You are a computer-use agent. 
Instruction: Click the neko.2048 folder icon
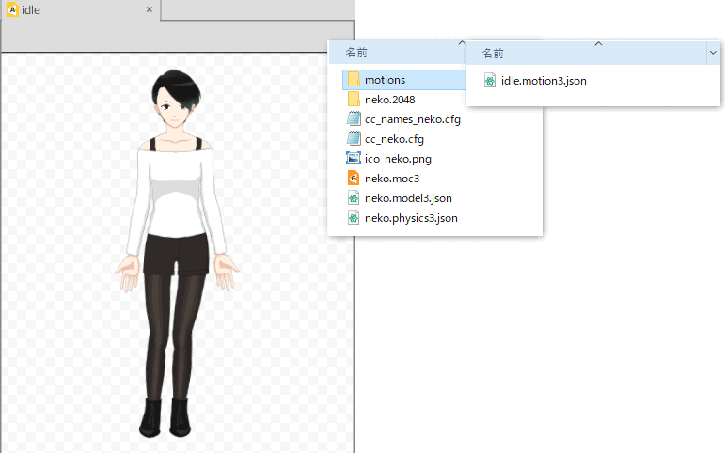coord(354,100)
